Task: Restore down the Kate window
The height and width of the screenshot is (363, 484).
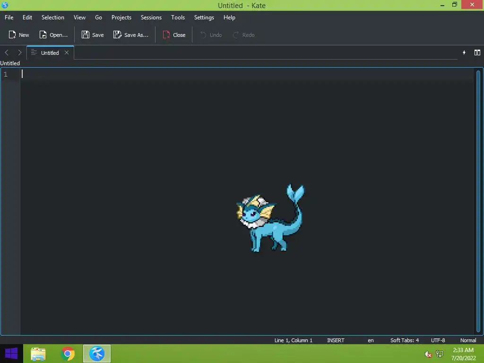Action: (x=455, y=5)
